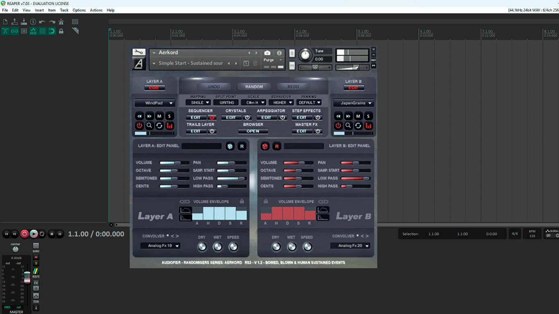Click the Play button in transport
The height and width of the screenshot is (314, 559).
tap(34, 234)
